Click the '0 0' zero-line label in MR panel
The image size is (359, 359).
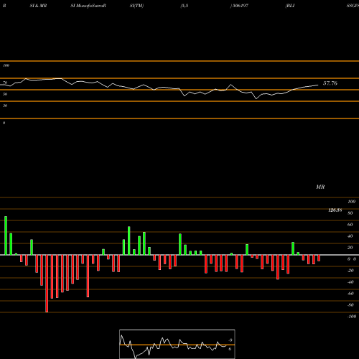click(352, 259)
